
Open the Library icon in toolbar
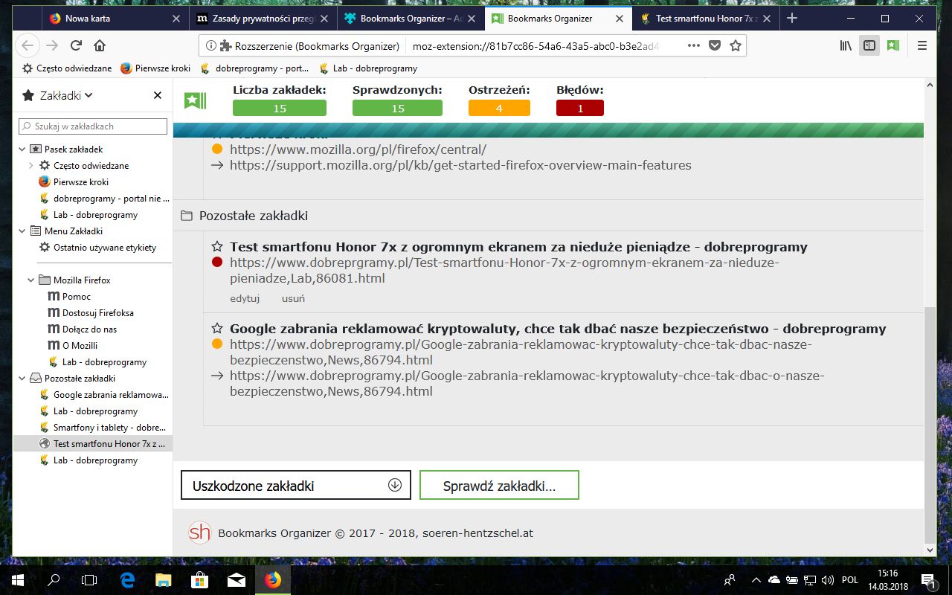click(846, 45)
